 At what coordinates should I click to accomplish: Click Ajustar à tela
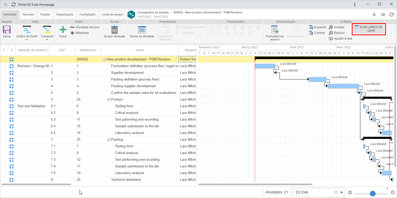tap(340, 38)
